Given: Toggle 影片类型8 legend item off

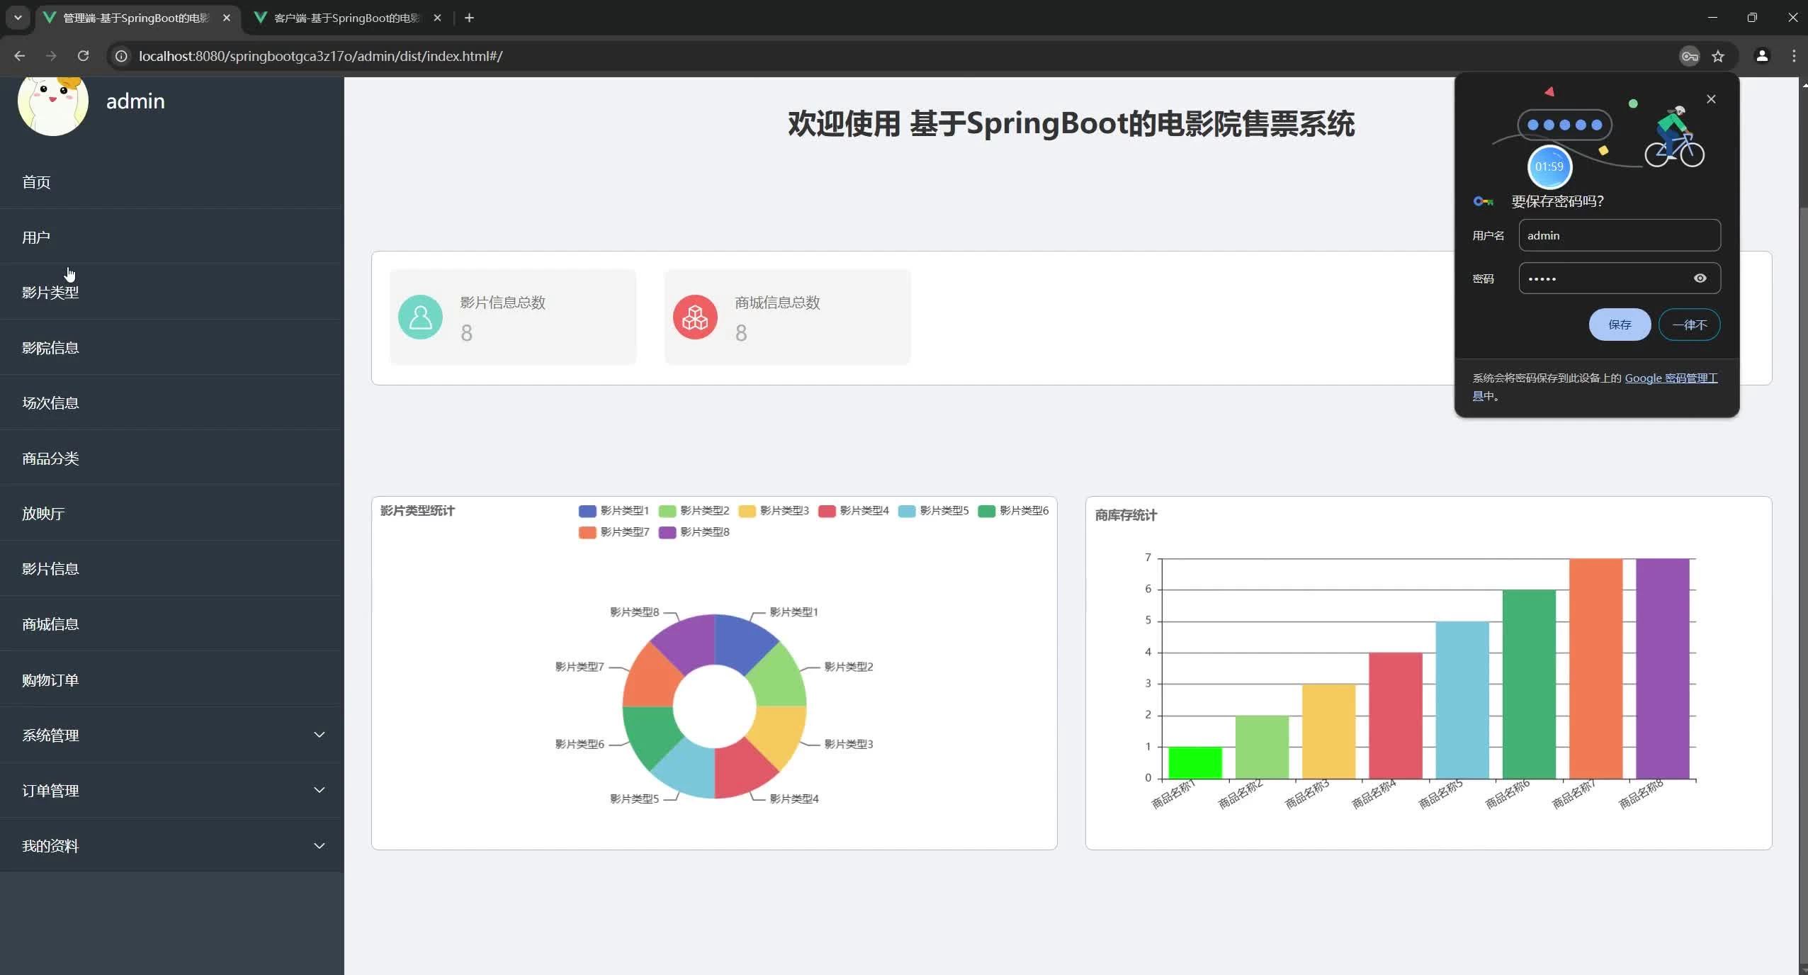Looking at the screenshot, I should click(694, 532).
